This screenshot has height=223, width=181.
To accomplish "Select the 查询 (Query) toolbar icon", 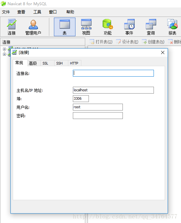I will tap(151, 27).
